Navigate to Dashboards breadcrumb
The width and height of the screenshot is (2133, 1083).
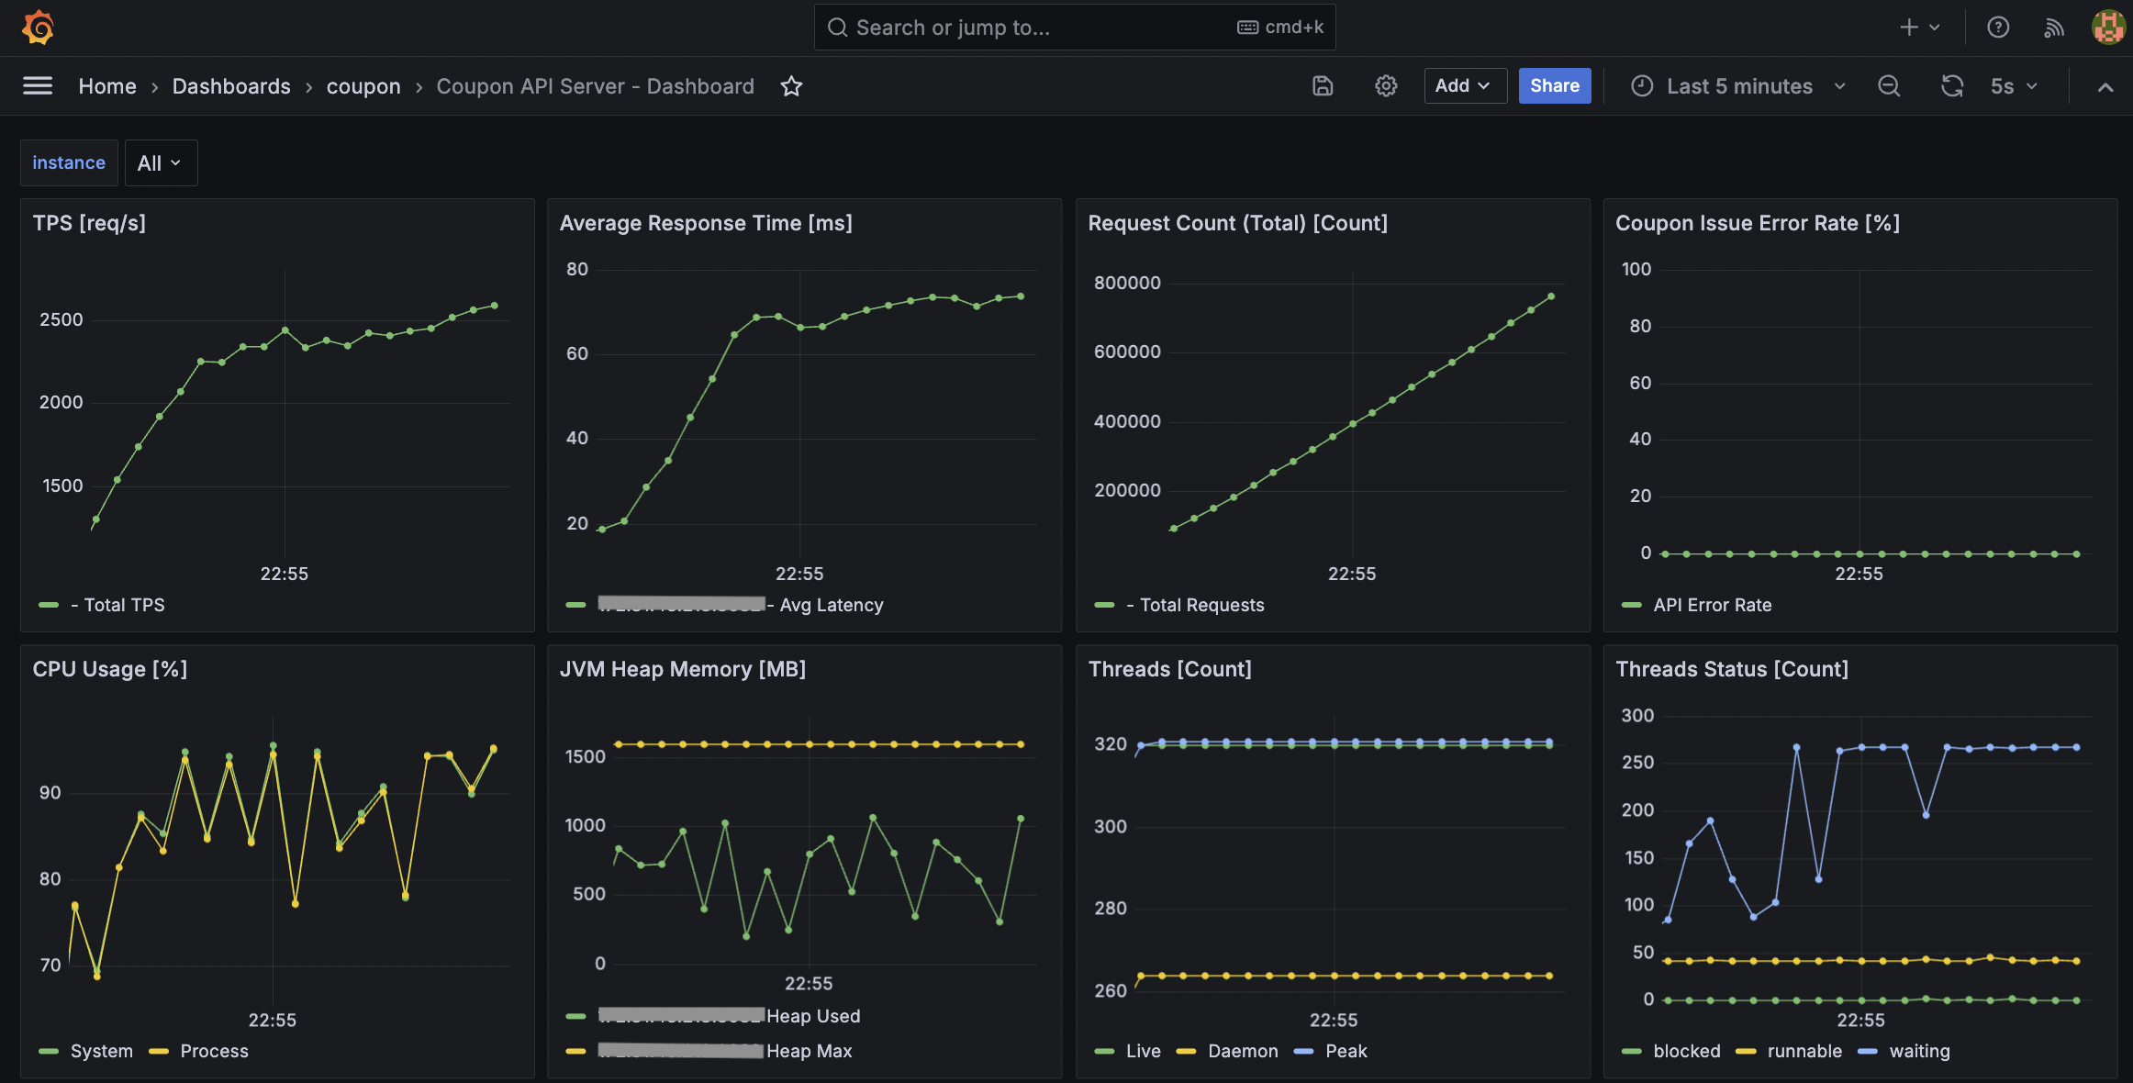point(231,86)
